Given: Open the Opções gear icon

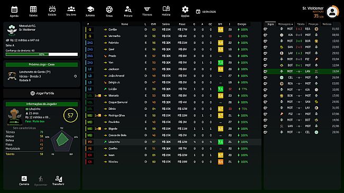Looking at the screenshot, I should pos(185,9).
